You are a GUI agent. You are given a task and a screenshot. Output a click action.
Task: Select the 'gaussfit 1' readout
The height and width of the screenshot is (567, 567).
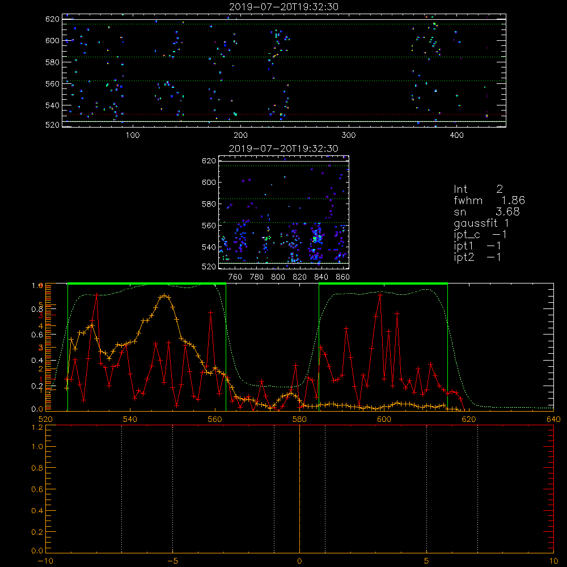coord(481,223)
